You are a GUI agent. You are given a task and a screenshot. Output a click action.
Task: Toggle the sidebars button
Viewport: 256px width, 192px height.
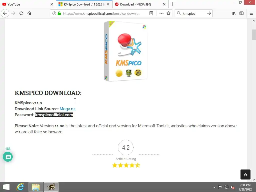[x=241, y=13]
